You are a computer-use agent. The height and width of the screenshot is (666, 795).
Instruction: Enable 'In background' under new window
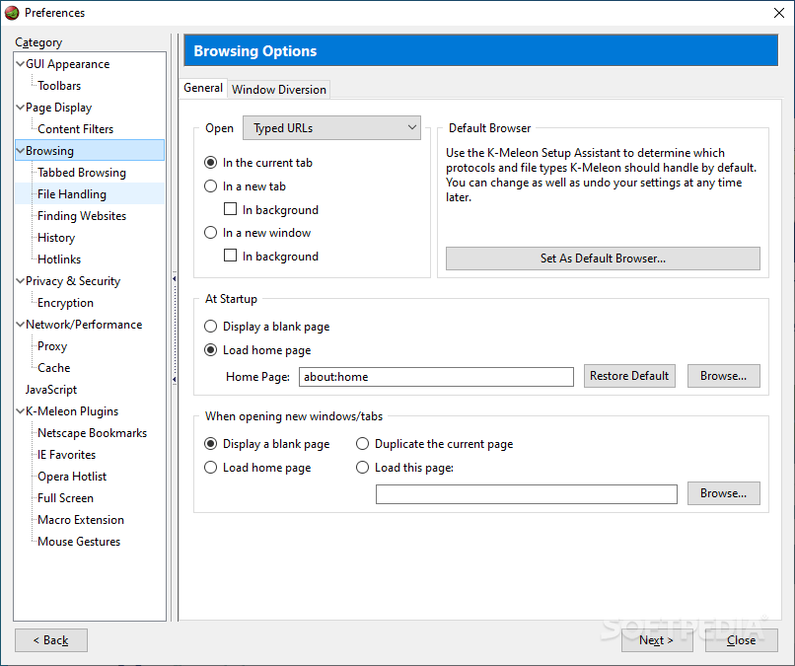tap(231, 257)
